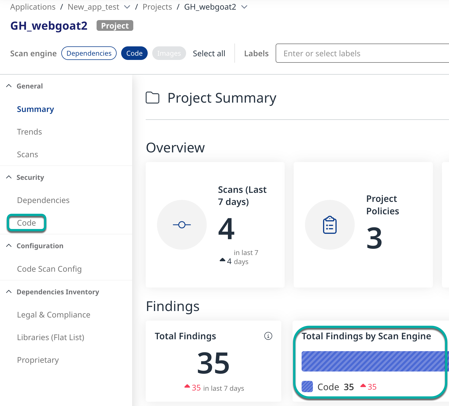The width and height of the screenshot is (449, 406).
Task: Open the GH_webgoat2 breadcrumb dropdown
Action: [244, 7]
